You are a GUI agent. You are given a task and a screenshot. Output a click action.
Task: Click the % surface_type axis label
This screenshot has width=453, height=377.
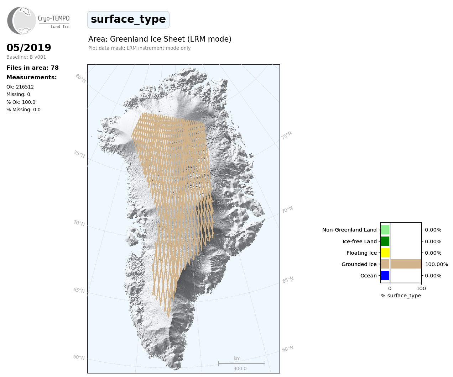[x=401, y=296]
